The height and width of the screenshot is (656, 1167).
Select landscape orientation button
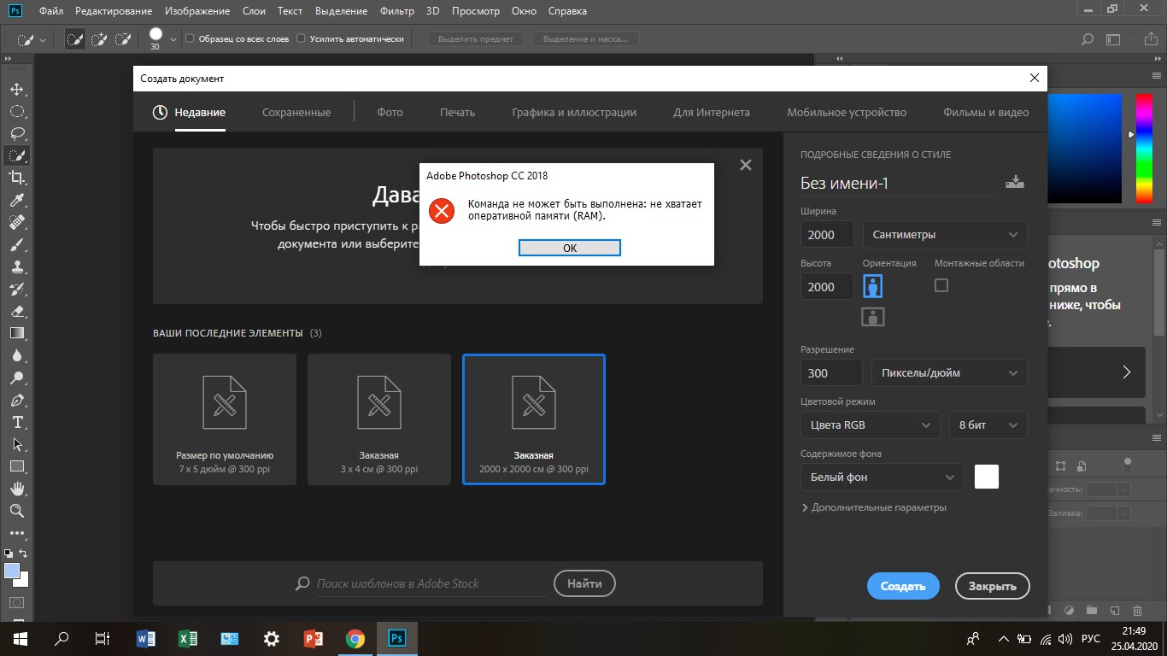click(x=872, y=317)
